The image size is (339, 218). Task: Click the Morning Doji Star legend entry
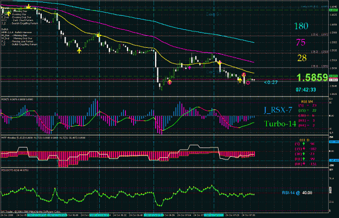(17, 39)
